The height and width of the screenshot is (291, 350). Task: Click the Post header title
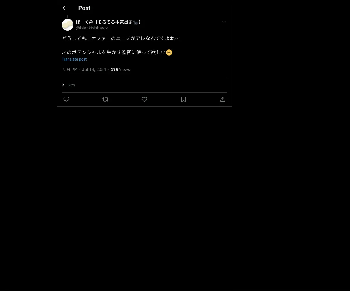click(84, 8)
